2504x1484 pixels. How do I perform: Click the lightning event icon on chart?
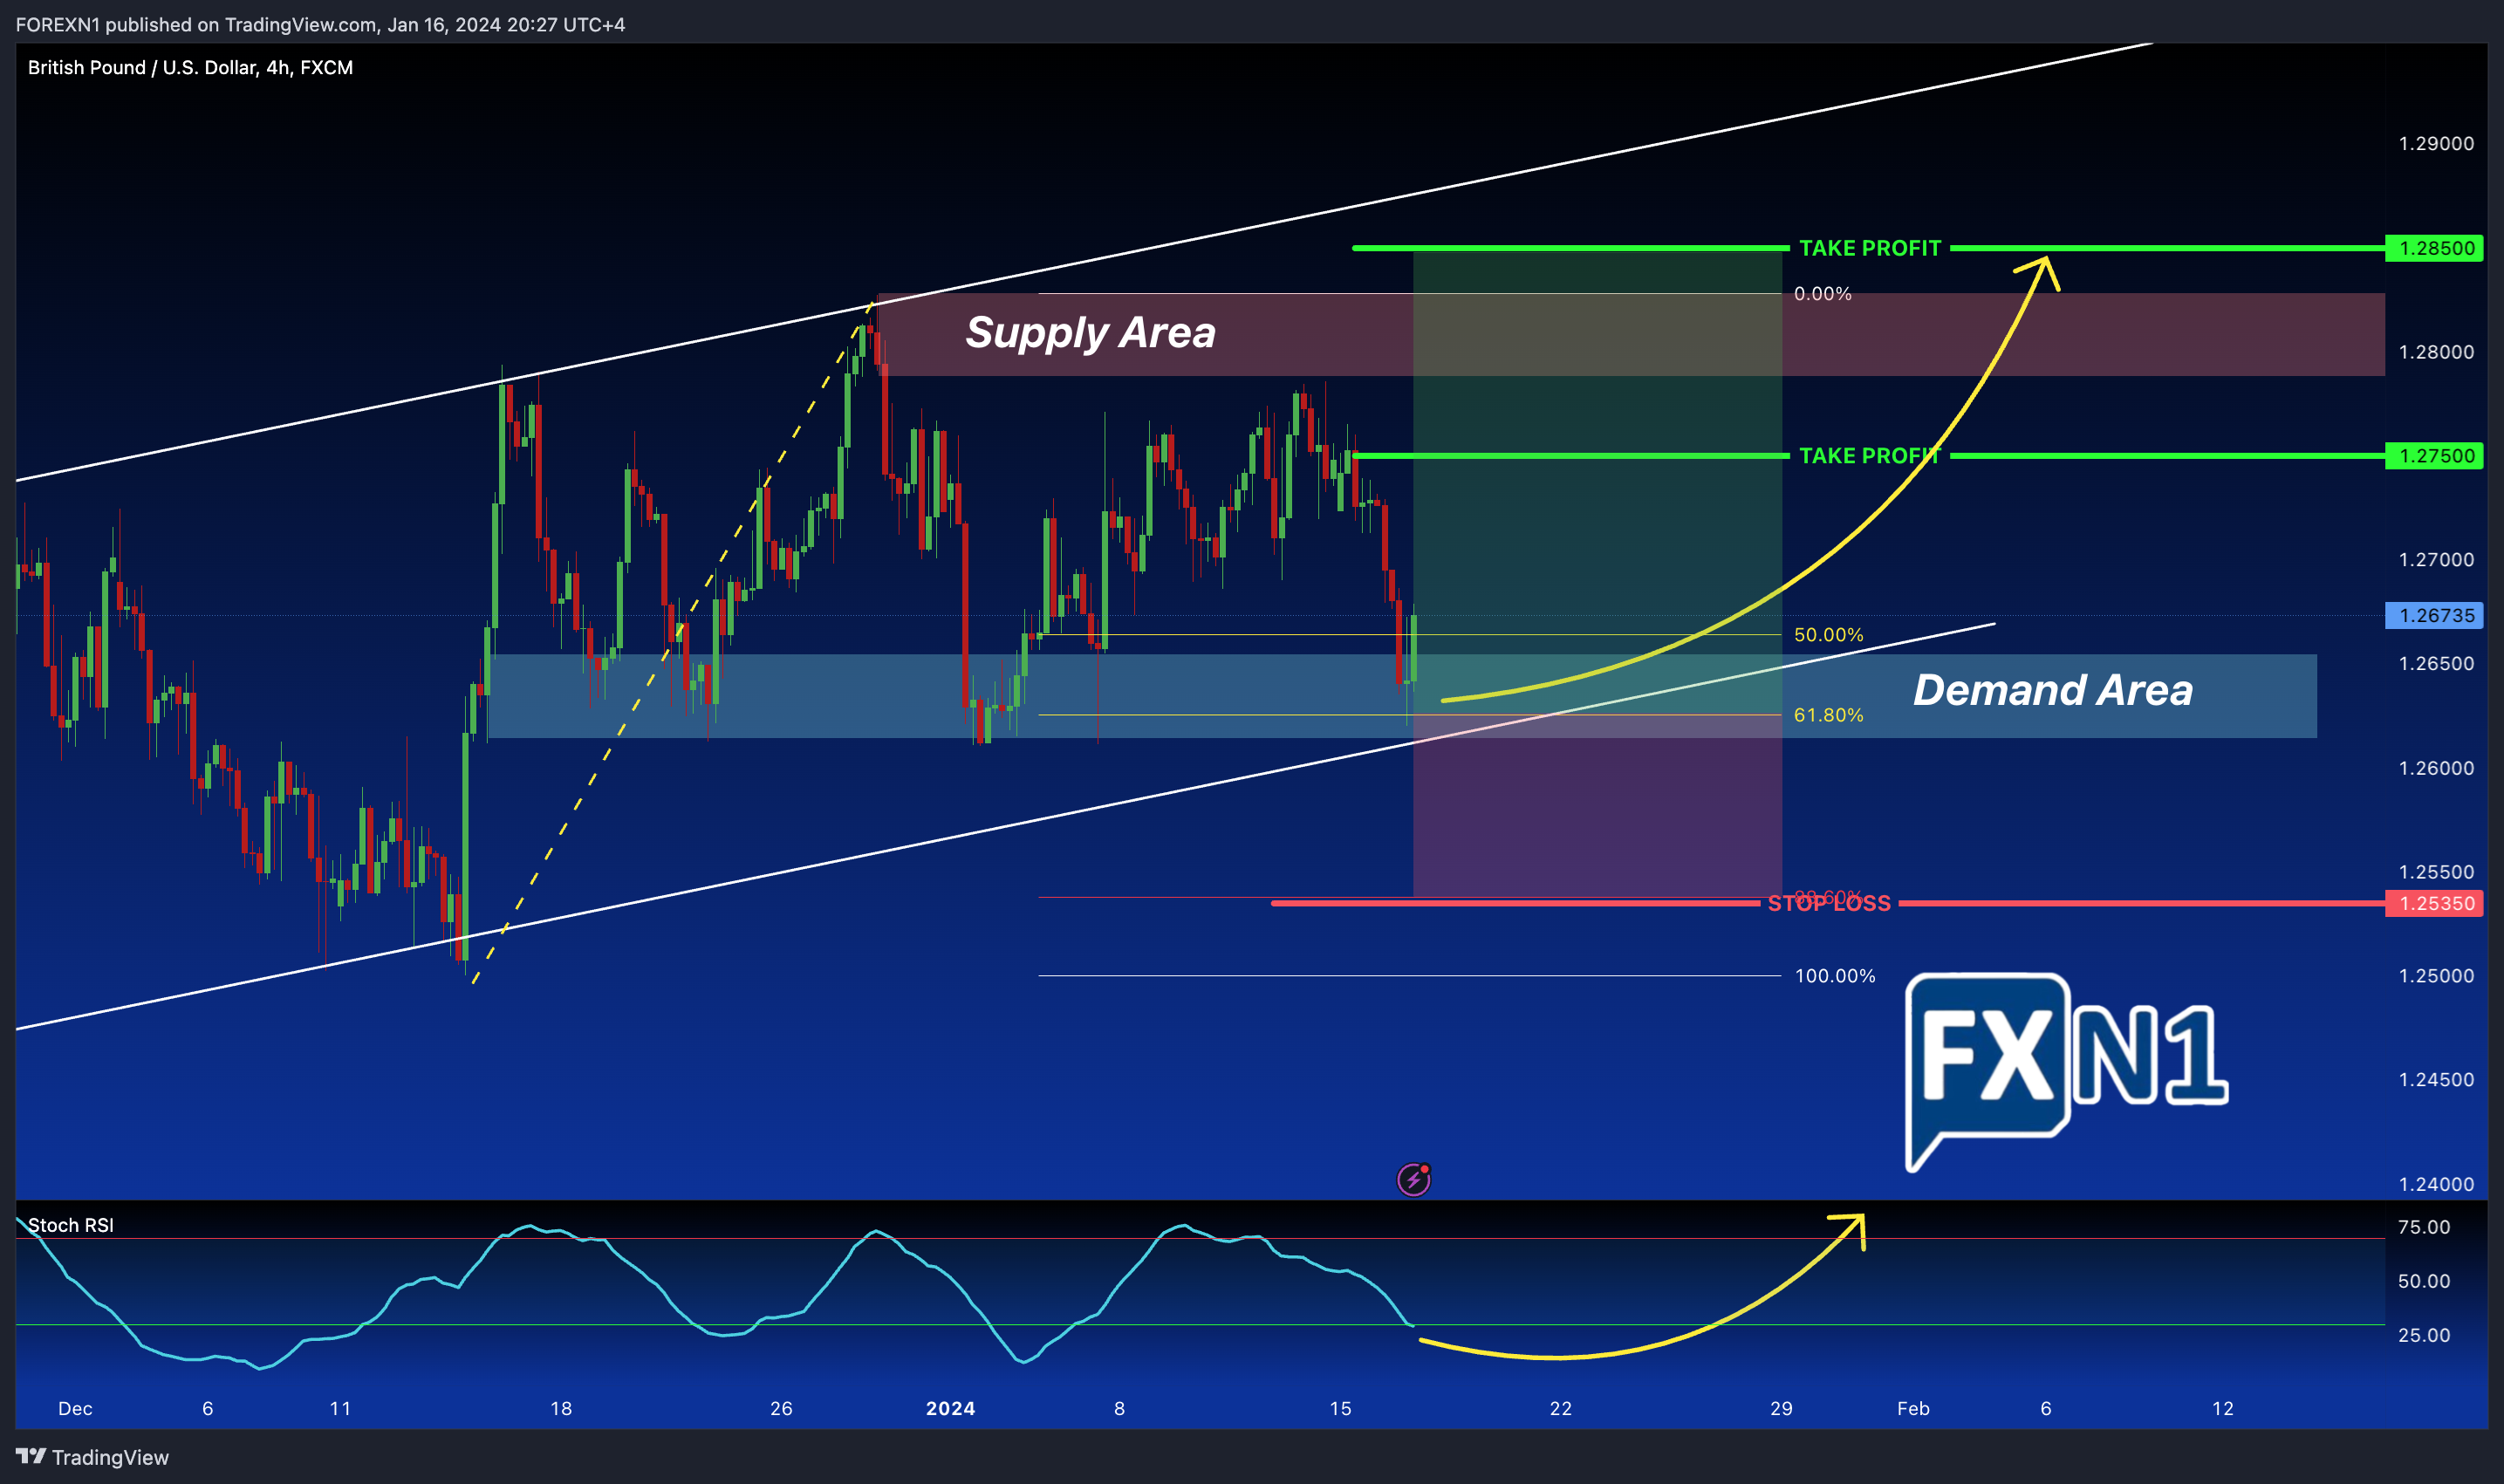1413,1180
